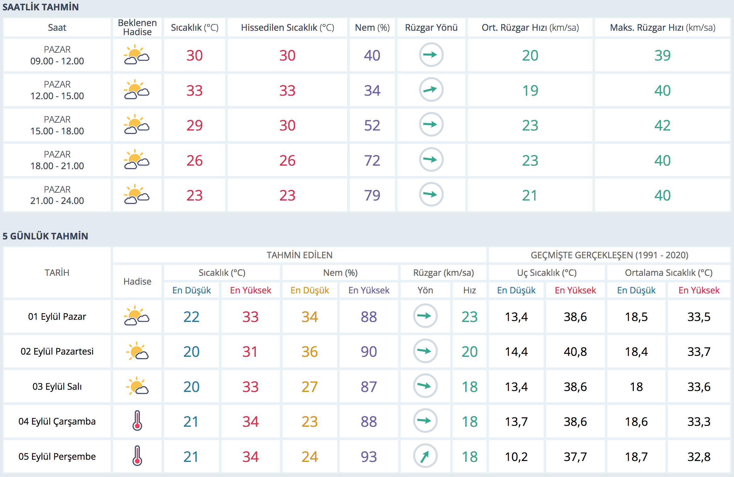Click the 01 Eylül Pazar date cell
The width and height of the screenshot is (734, 477).
(x=57, y=316)
